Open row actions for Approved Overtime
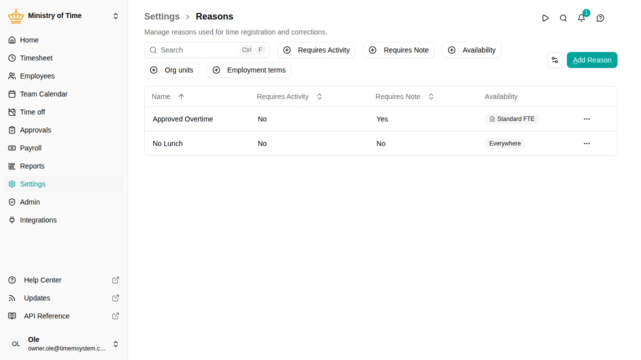 click(587, 119)
